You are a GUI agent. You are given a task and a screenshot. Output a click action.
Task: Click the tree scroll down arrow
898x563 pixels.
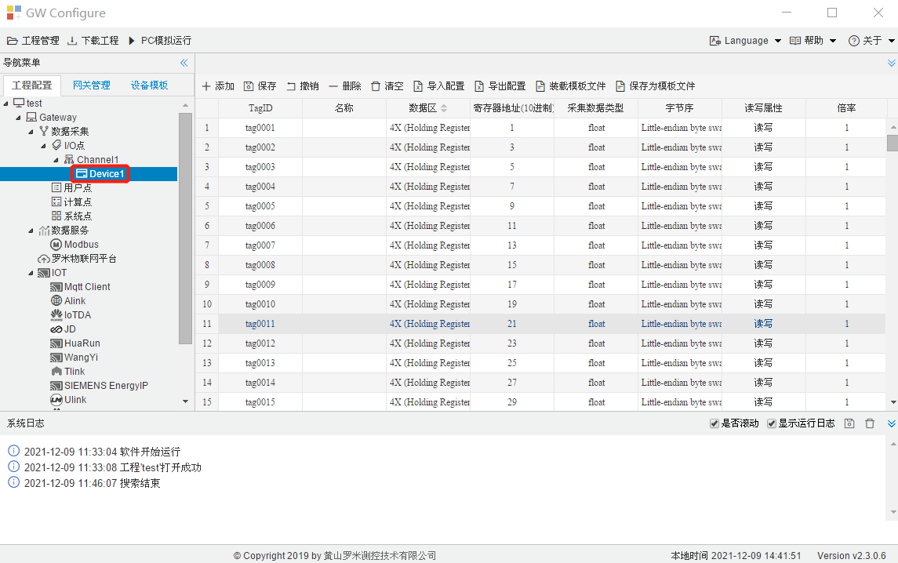coord(185,401)
